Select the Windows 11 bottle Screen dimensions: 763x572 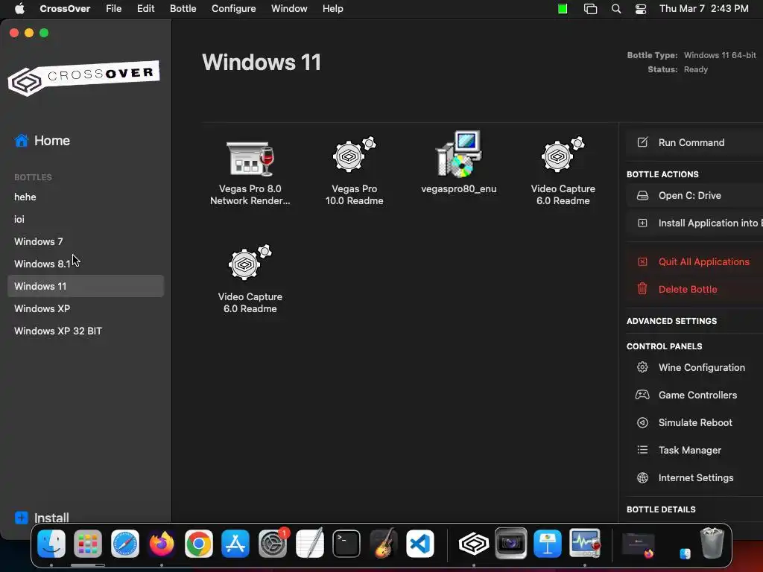[x=86, y=286]
